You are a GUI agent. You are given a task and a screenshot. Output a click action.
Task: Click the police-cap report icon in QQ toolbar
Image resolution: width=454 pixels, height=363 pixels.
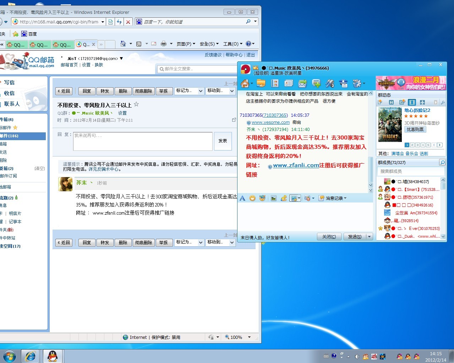pos(343,83)
